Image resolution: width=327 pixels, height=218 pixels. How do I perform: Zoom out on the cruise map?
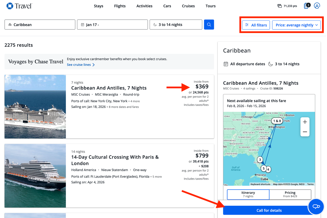[305, 132]
